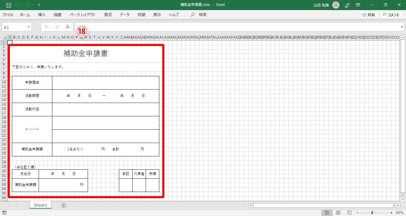The width and height of the screenshot is (406, 216).
Task: Click the 活動内容 label cell
Action: click(32, 109)
